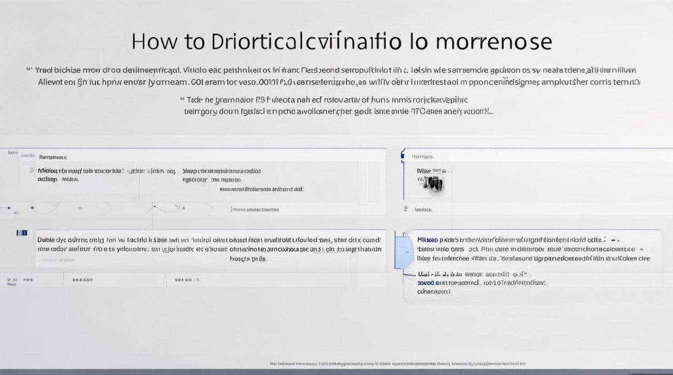The height and width of the screenshot is (375, 673).
Task: Click the light blue tab with a minus sign
Action: 404,252
